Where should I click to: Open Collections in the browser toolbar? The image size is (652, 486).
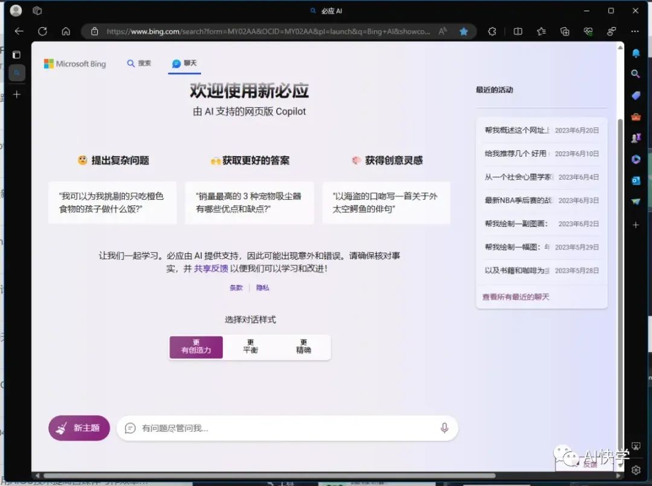pyautogui.click(x=566, y=31)
